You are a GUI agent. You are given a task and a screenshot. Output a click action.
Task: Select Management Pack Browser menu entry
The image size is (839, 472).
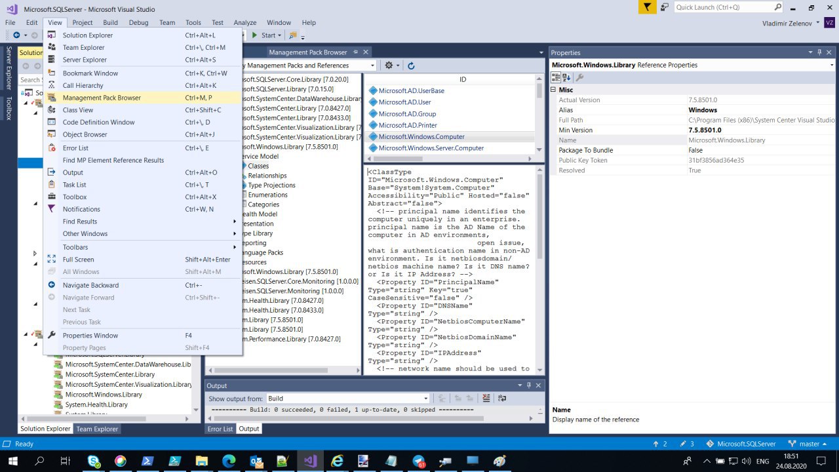tap(142, 98)
